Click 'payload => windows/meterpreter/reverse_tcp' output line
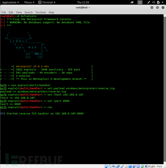This screenshot has width=166, height=168. pyautogui.click(x=33, y=92)
